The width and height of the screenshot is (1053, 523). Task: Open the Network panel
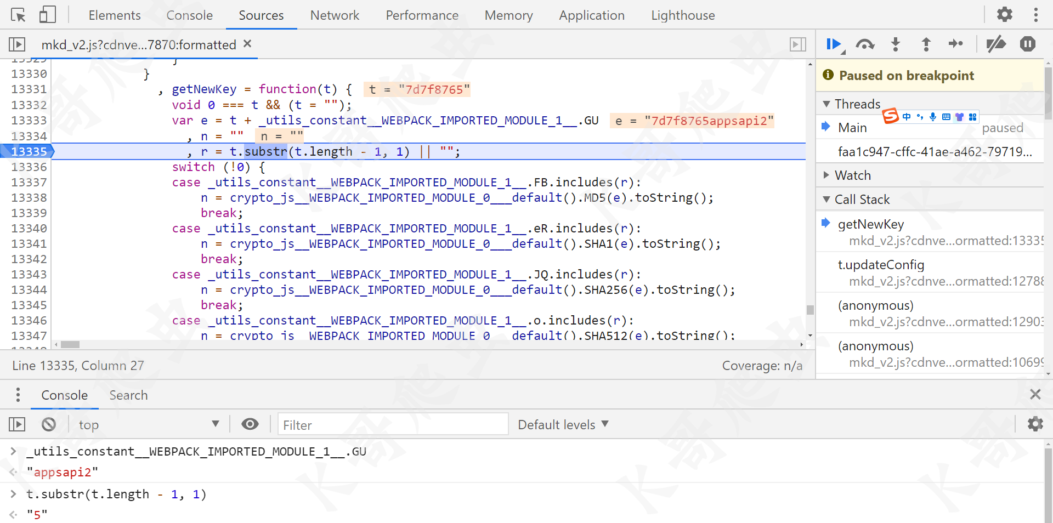(335, 15)
